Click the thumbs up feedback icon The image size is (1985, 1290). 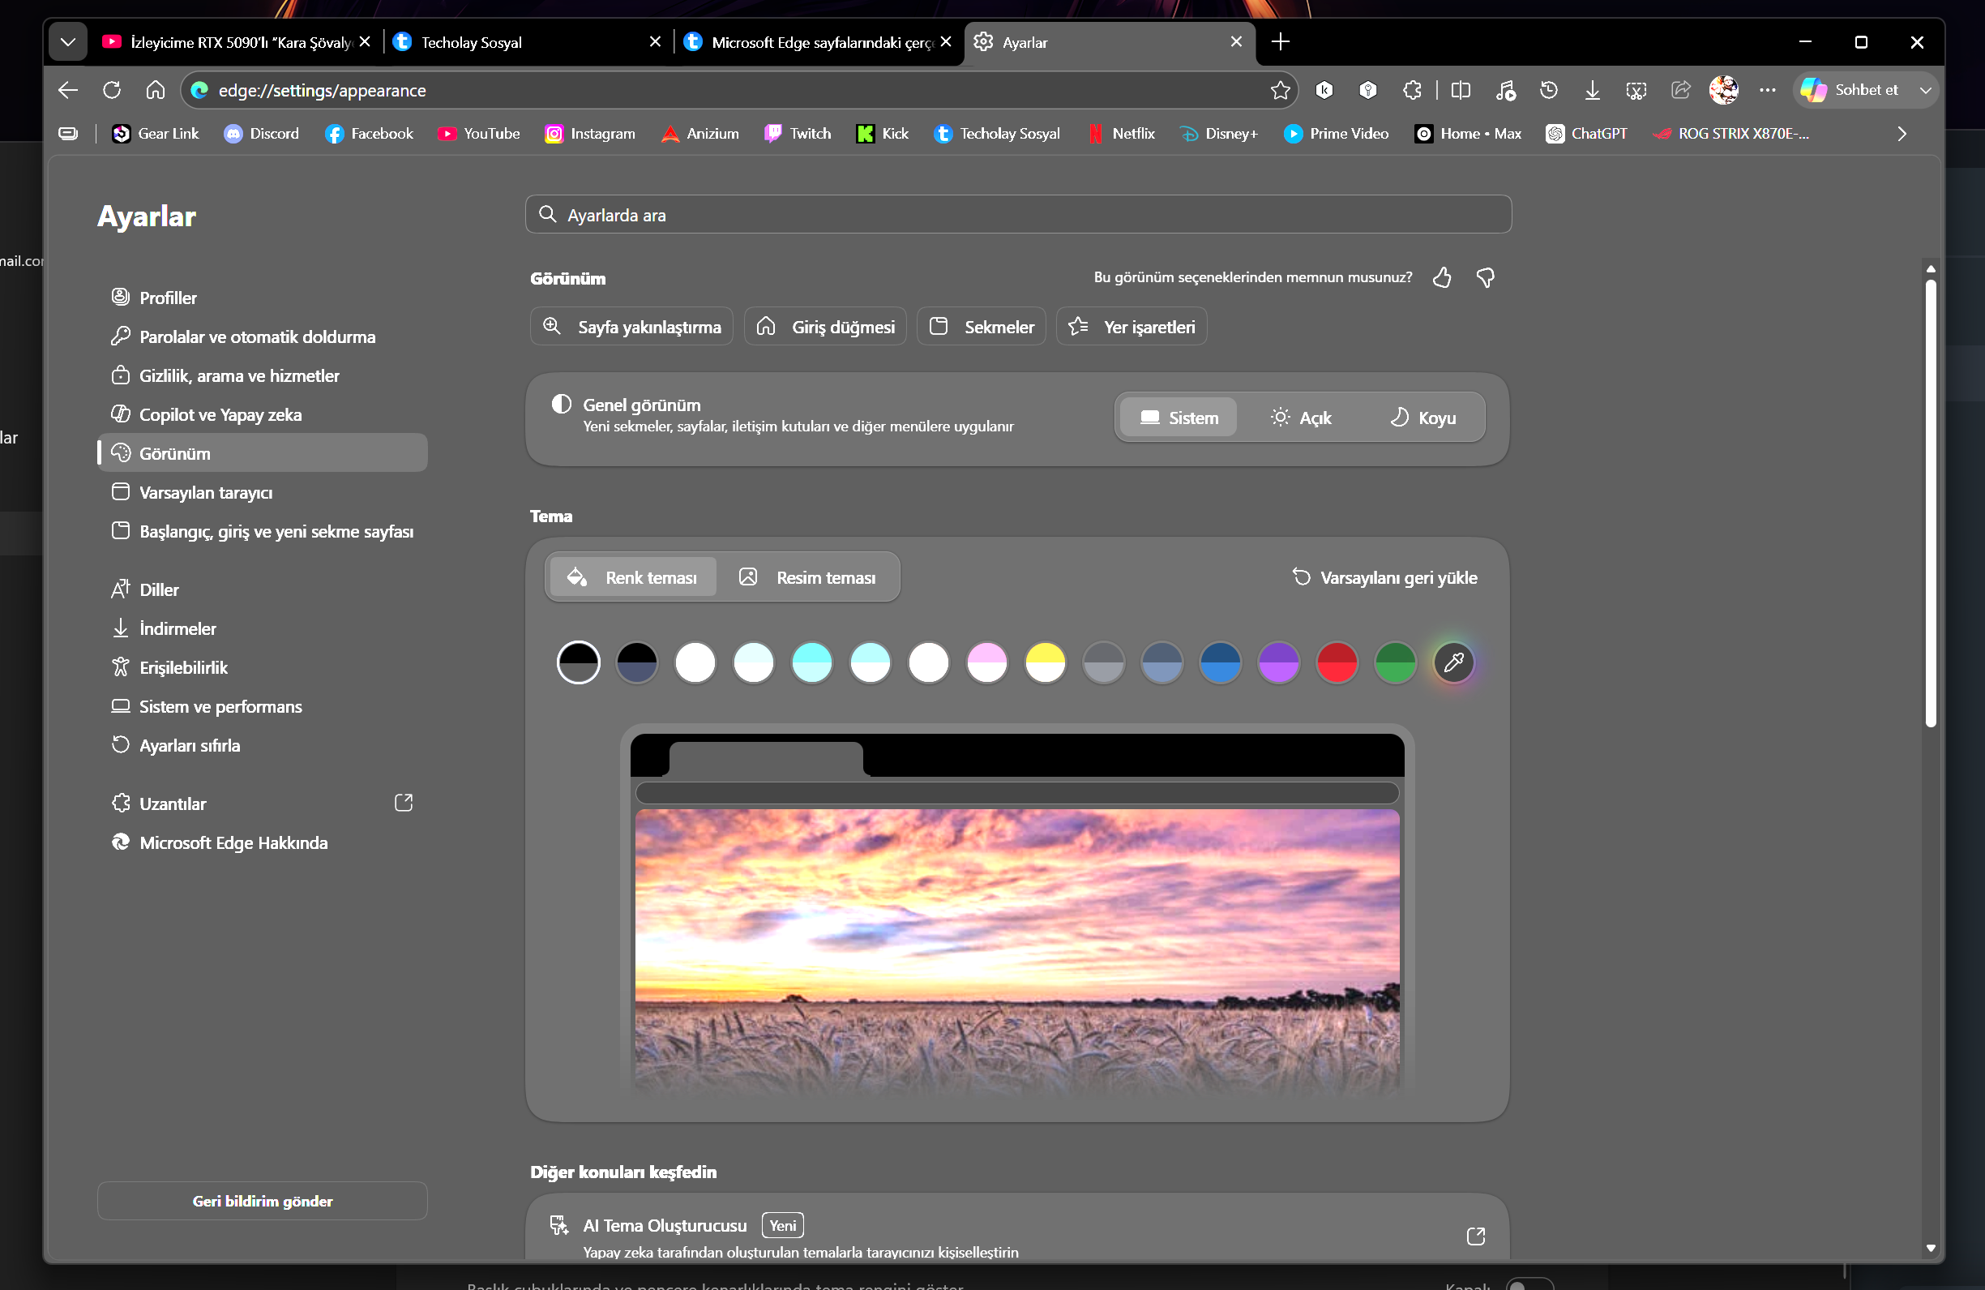(x=1442, y=278)
